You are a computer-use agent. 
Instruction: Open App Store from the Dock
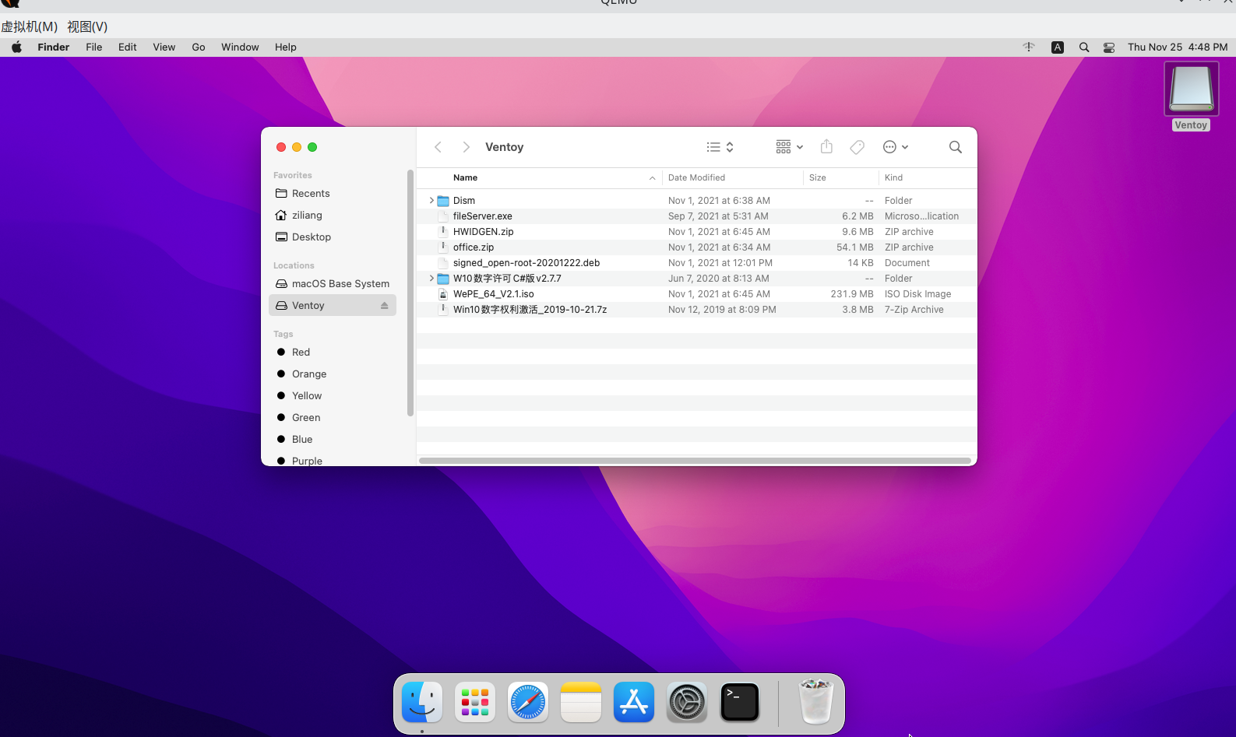[634, 702]
